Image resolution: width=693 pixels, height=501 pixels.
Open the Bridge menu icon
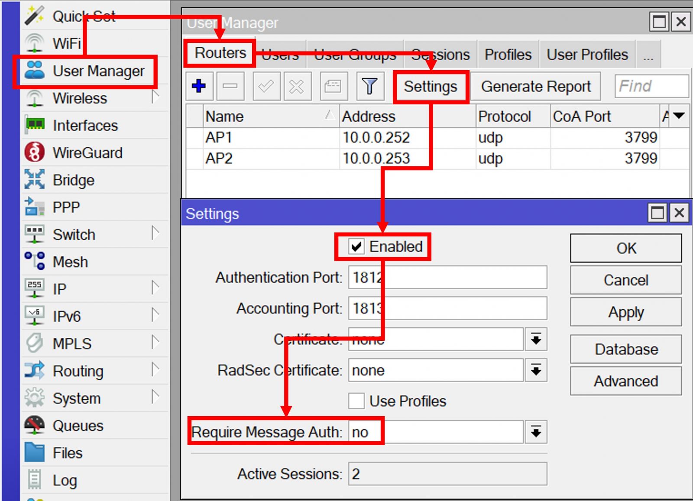[x=34, y=180]
